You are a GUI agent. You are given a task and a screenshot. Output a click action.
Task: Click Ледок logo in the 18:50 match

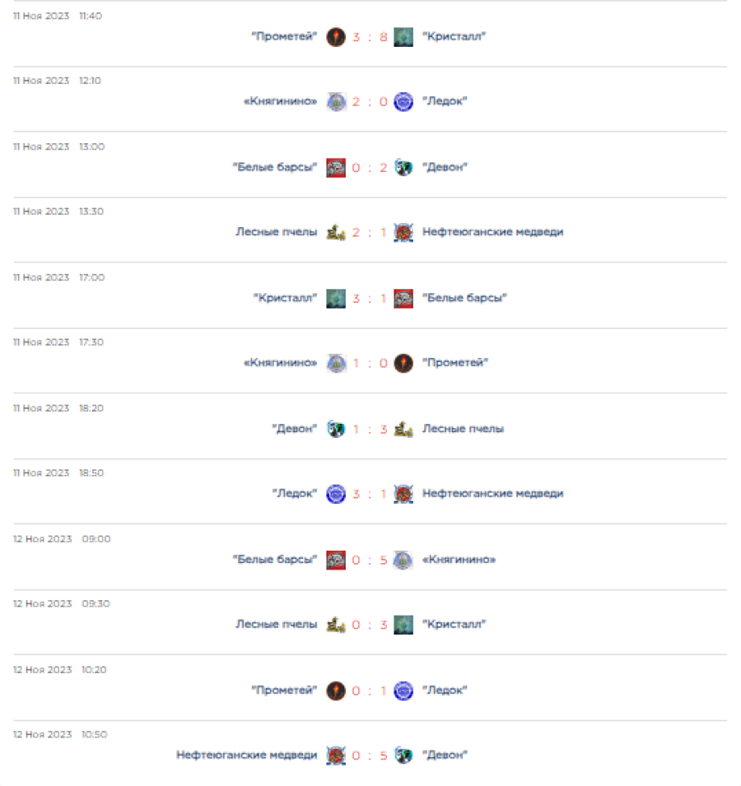pos(335,494)
